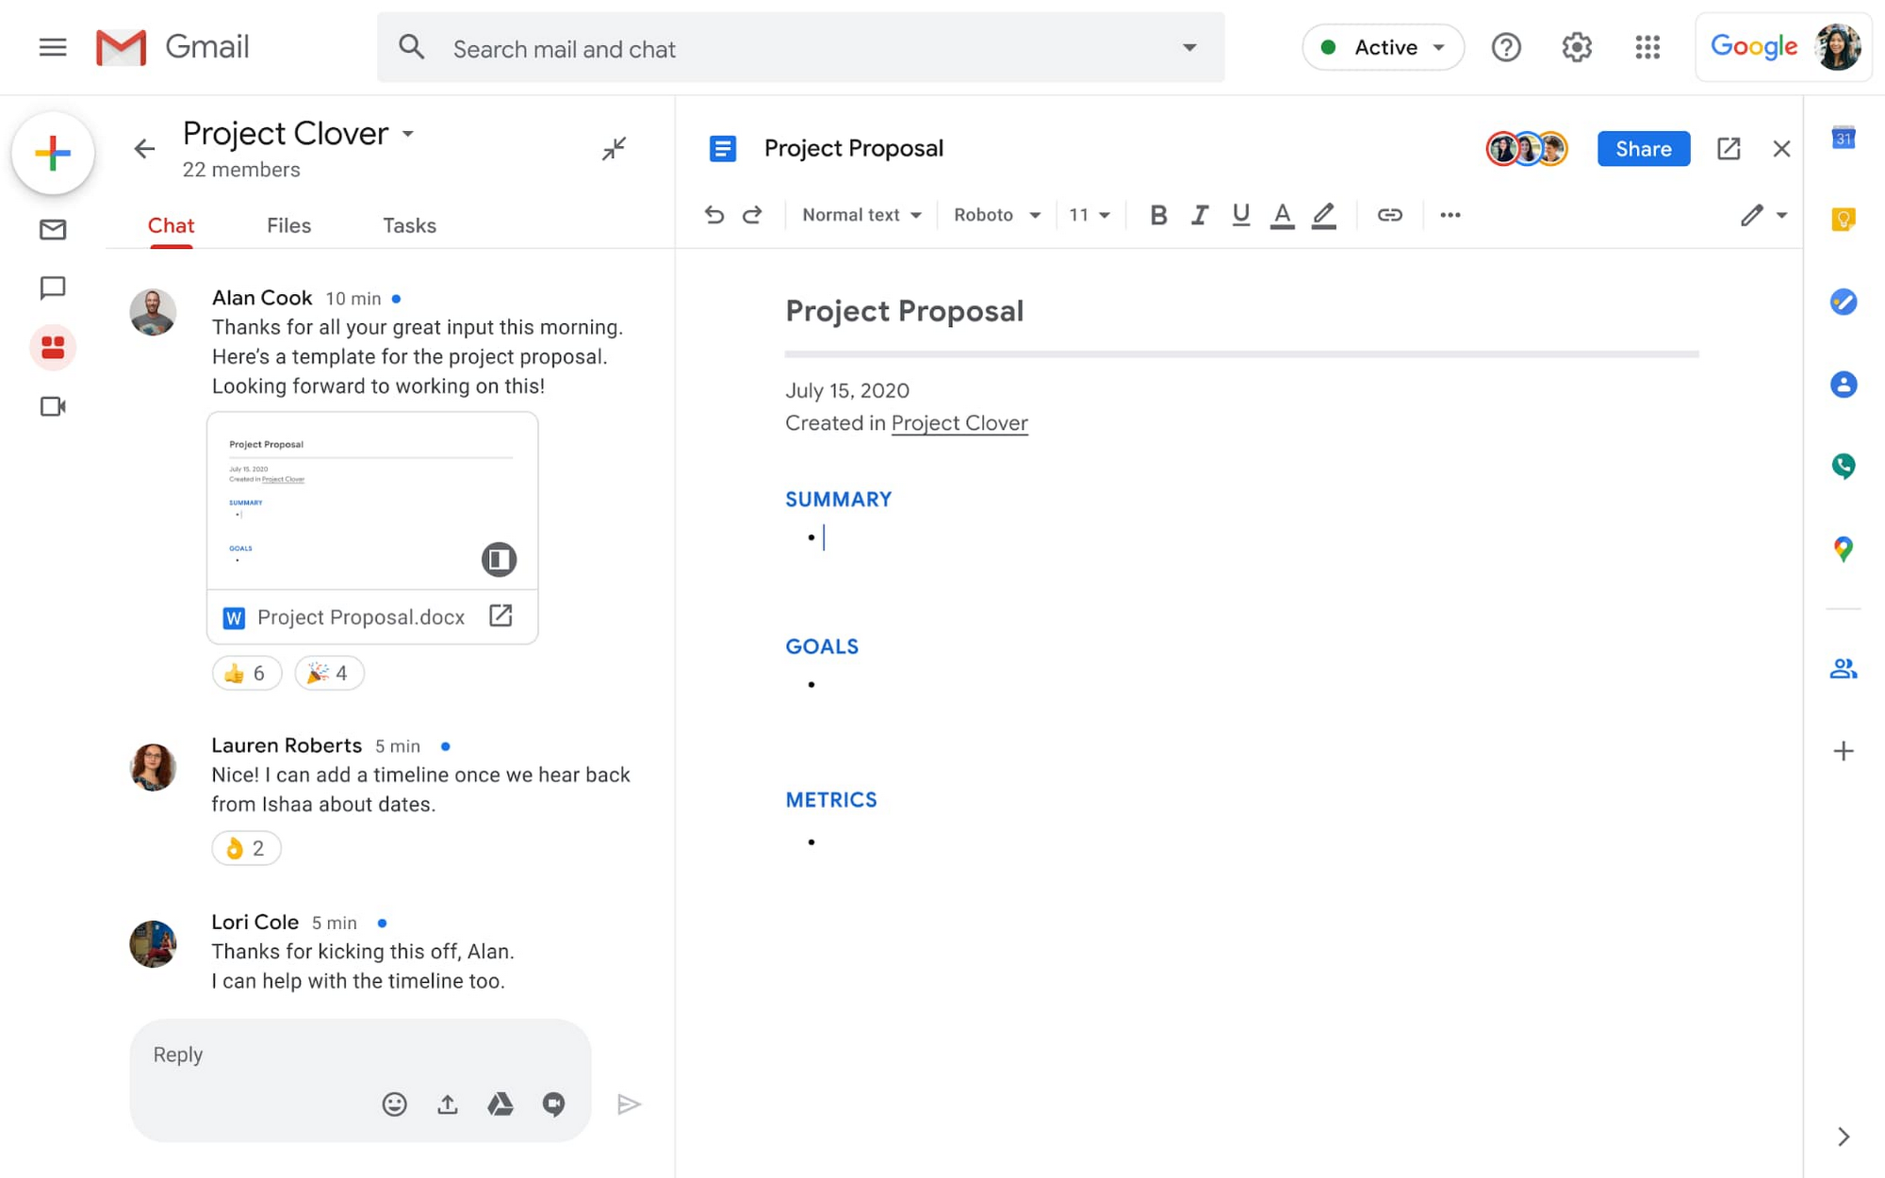Click the Share button

pos(1642,148)
